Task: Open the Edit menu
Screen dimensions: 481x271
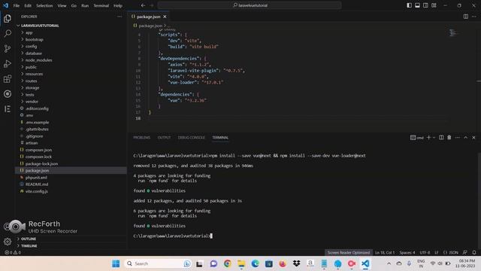Action: point(28,5)
